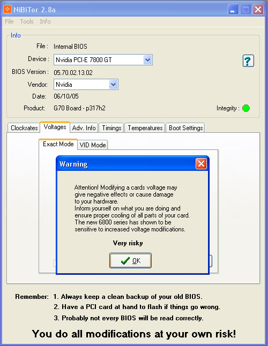Minimize the NiBiTor window
Screen dimensions: 268x346
pyautogui.click(x=233, y=10)
